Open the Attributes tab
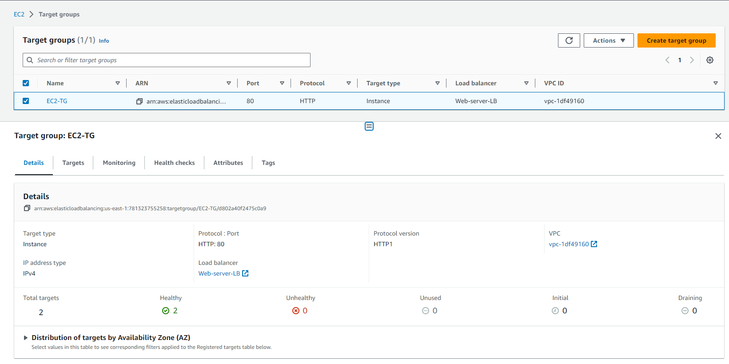The width and height of the screenshot is (729, 364). coord(228,163)
